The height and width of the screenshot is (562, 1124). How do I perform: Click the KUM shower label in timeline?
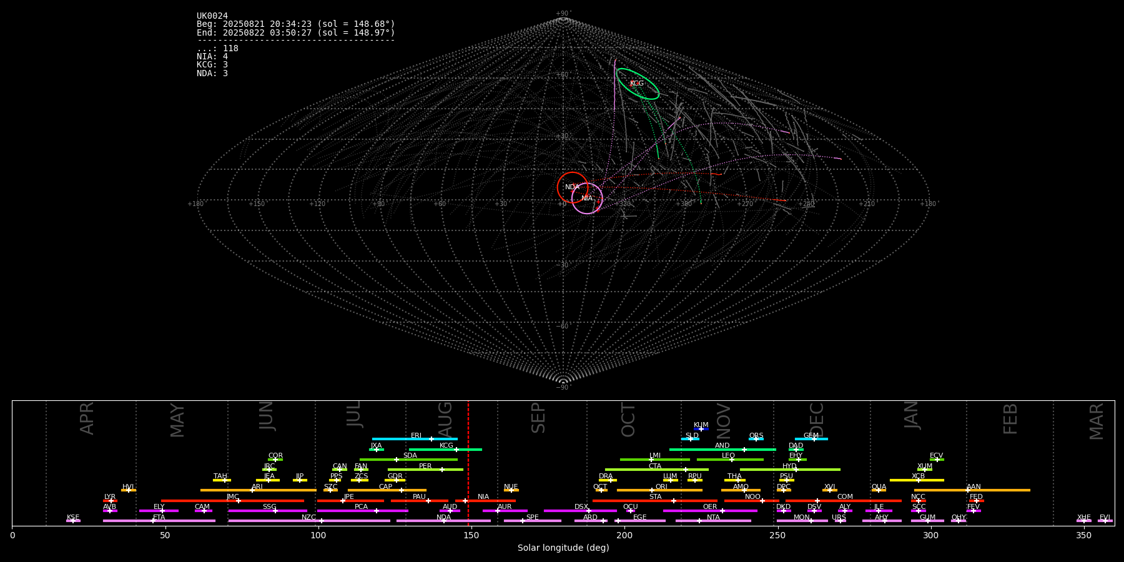coord(701,425)
